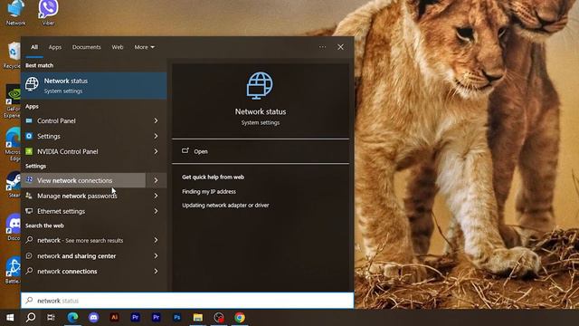This screenshot has width=579, height=326.
Task: Open the second Premiere Pro taskbar icon
Action: [157, 318]
